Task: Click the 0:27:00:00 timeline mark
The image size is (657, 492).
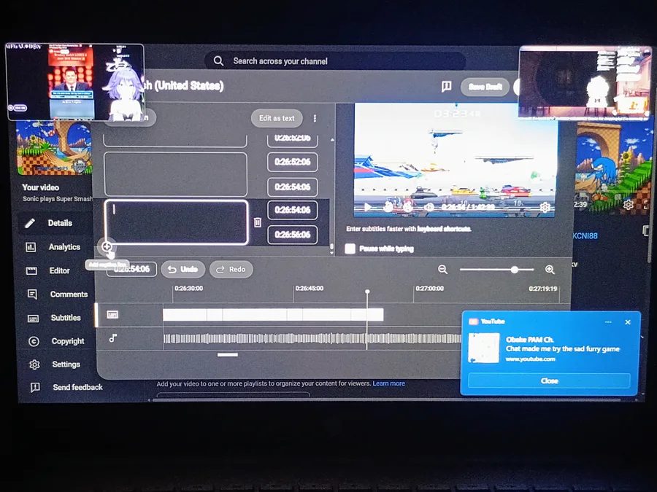Action: tap(429, 288)
